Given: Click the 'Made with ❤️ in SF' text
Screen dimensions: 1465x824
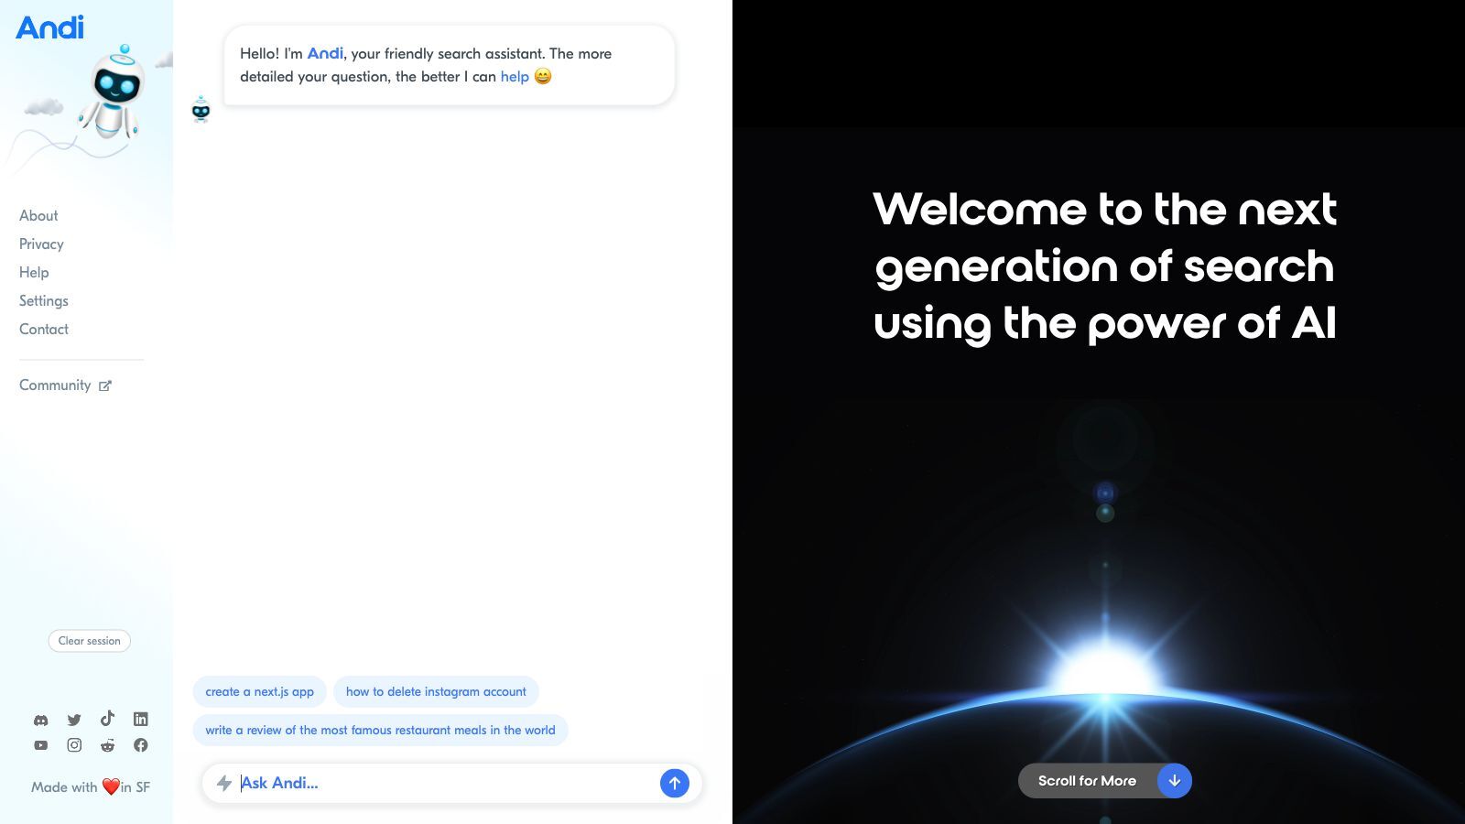Looking at the screenshot, I should click(91, 787).
